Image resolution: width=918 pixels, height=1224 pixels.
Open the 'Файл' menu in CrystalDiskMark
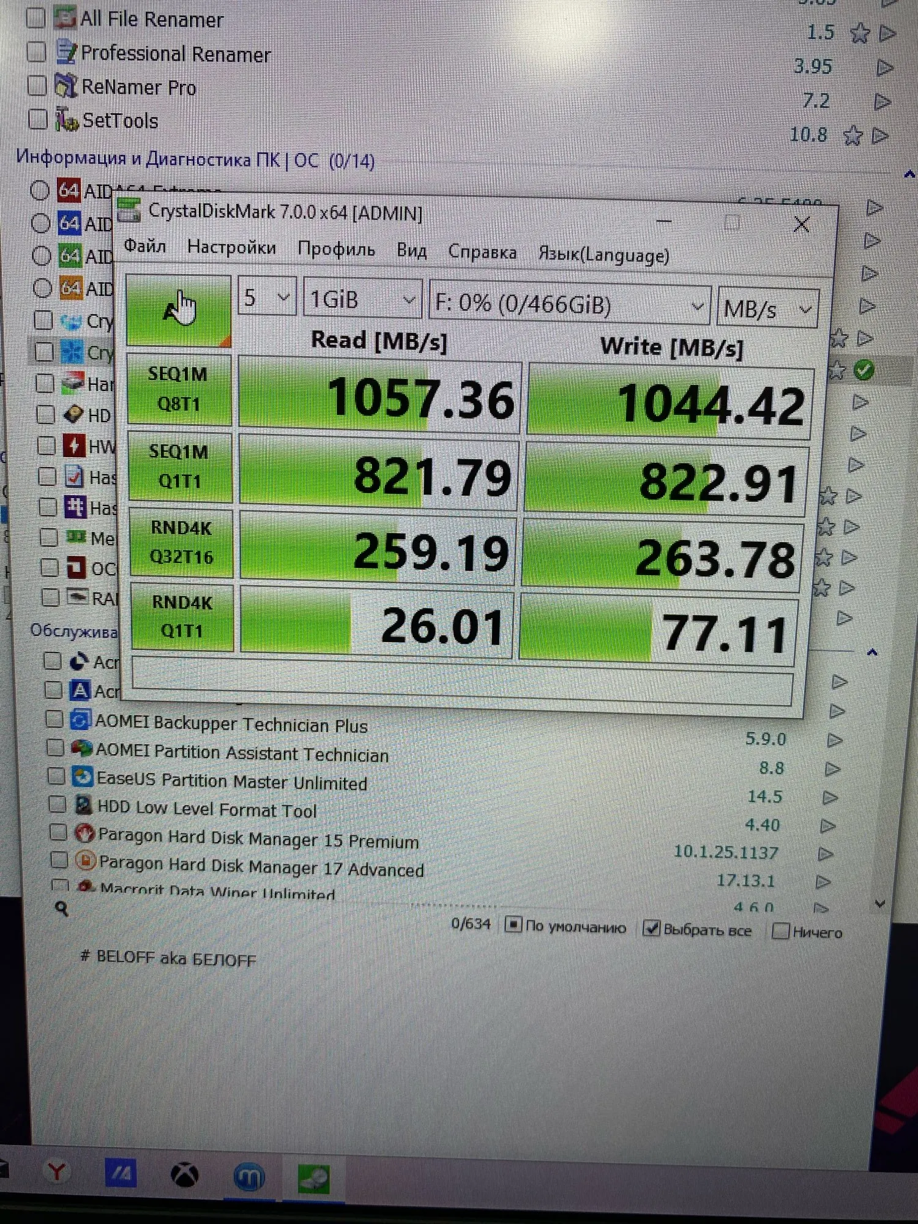coord(145,246)
